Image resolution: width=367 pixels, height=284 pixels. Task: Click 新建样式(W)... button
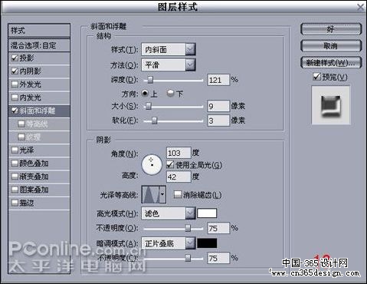pyautogui.click(x=331, y=62)
